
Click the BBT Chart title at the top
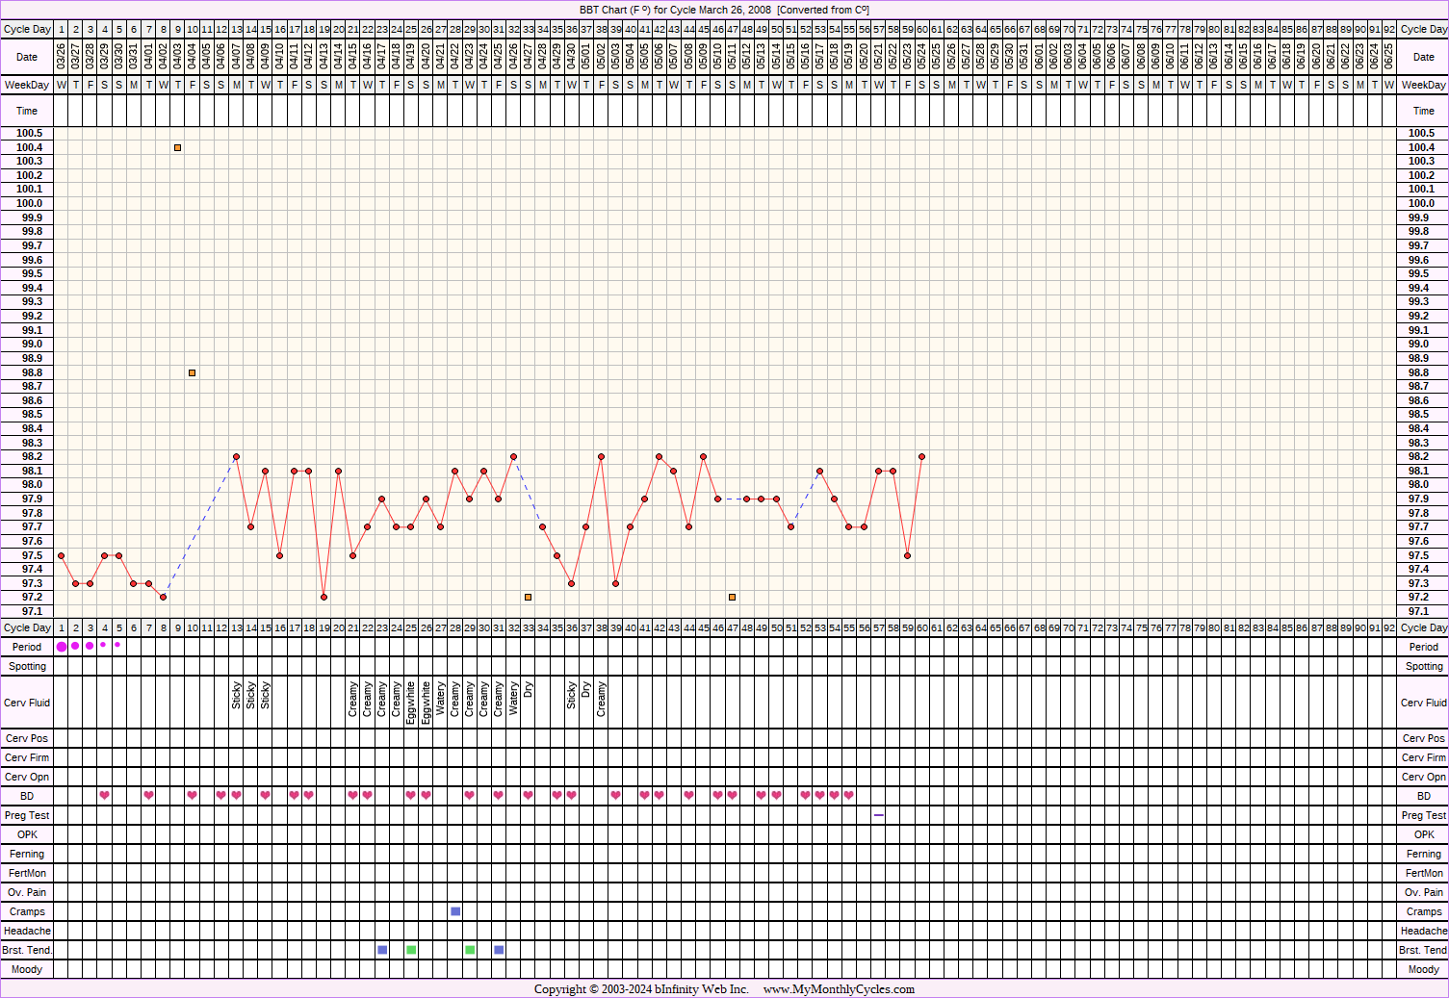[x=724, y=10]
